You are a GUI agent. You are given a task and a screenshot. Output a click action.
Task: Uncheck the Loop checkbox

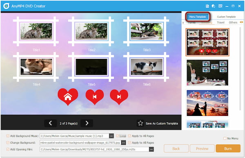(x=117, y=136)
